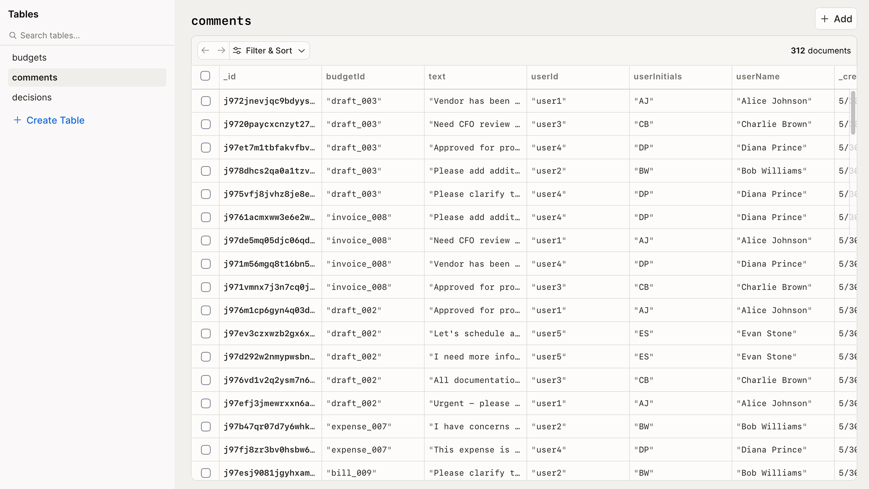
Task: Tick the checkbox for j97b47qr07d7y6whk row
Action: tap(206, 427)
